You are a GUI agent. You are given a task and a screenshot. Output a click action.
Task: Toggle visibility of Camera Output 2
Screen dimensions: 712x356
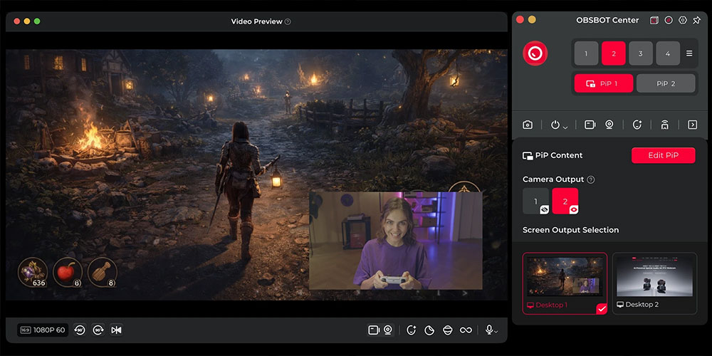pyautogui.click(x=574, y=209)
